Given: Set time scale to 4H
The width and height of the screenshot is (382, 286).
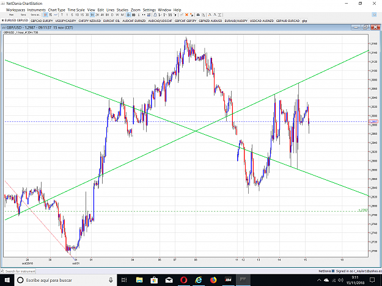Looking at the screenshot, I should (102, 15).
